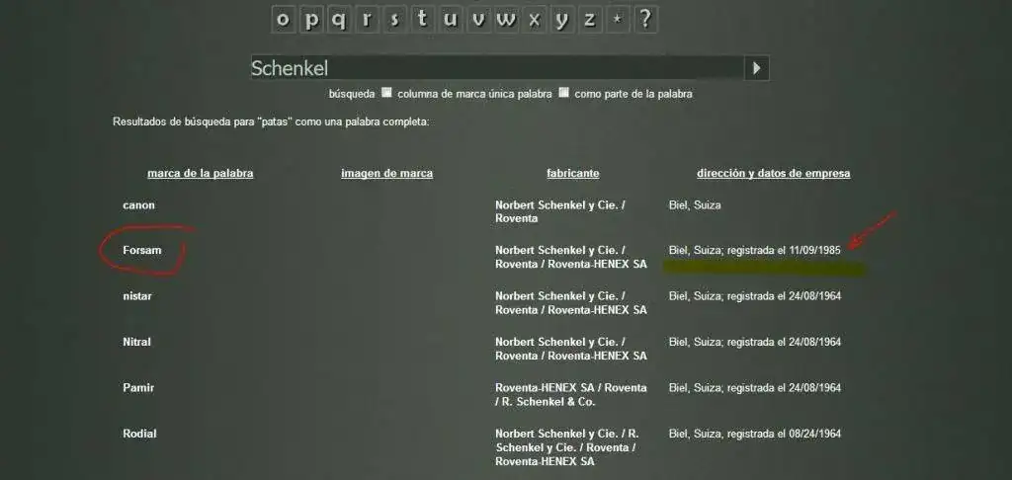Click address text in nistar row
The width and height of the screenshot is (1012, 480).
(755, 296)
